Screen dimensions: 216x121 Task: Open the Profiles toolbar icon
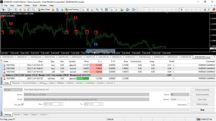9,10
